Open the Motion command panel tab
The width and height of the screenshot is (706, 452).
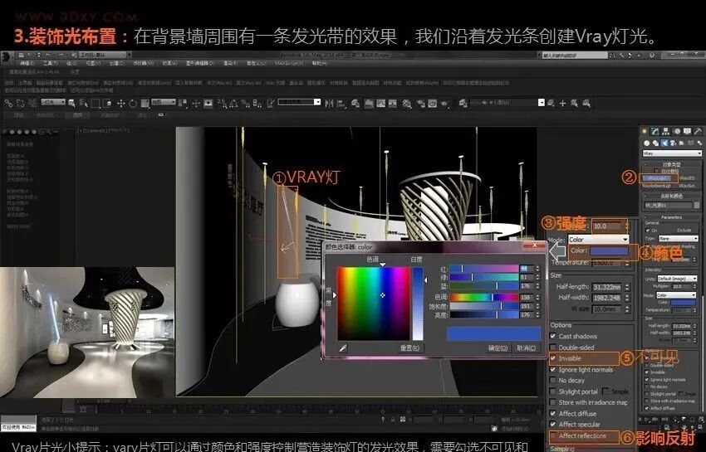point(677,131)
